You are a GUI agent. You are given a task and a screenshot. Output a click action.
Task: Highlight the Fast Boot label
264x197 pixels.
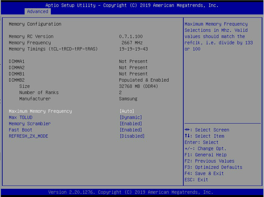click(x=20, y=130)
